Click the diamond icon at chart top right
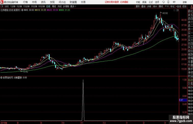The height and width of the screenshot is (124, 193). pos(174,10)
